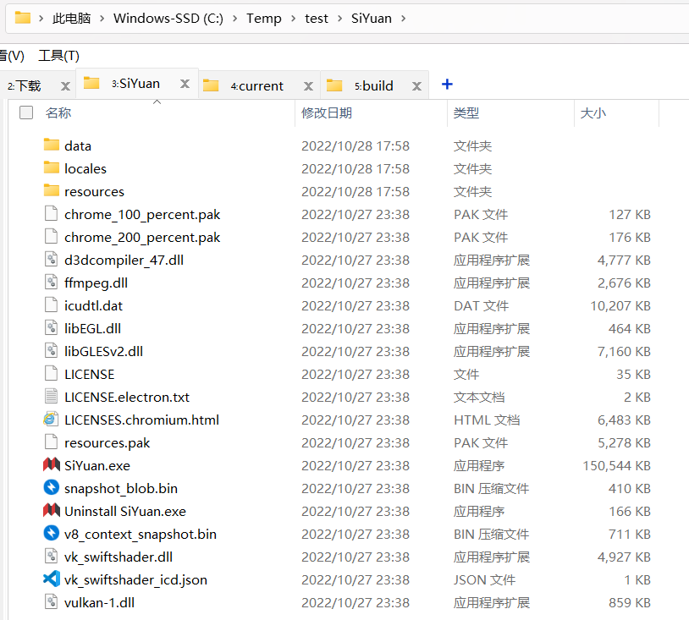Sort by 类型 column header
The image size is (689, 620).
pos(466,112)
